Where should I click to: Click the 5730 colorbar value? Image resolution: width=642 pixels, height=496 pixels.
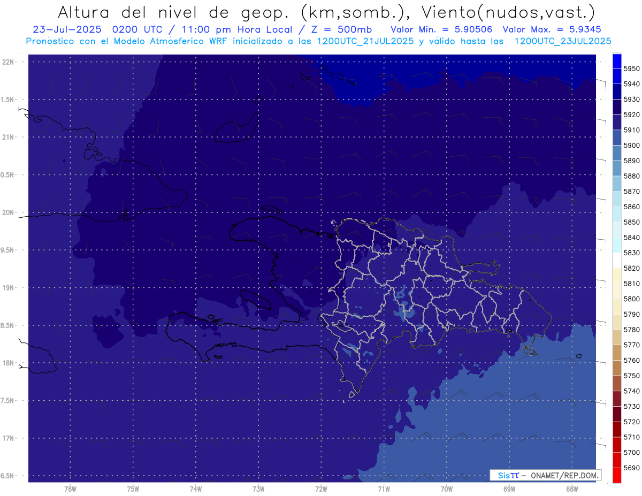tap(632, 406)
